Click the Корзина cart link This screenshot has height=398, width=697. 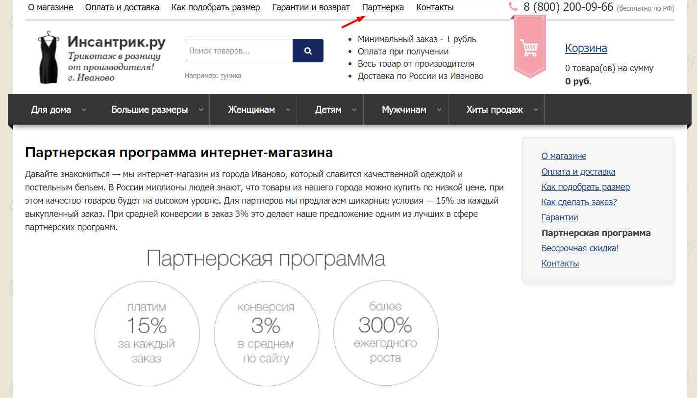pyautogui.click(x=586, y=48)
